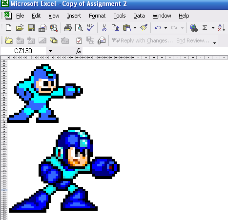Viewport: 228px width, 220px height.
Task: Open the Tools menu
Action: (x=120, y=16)
